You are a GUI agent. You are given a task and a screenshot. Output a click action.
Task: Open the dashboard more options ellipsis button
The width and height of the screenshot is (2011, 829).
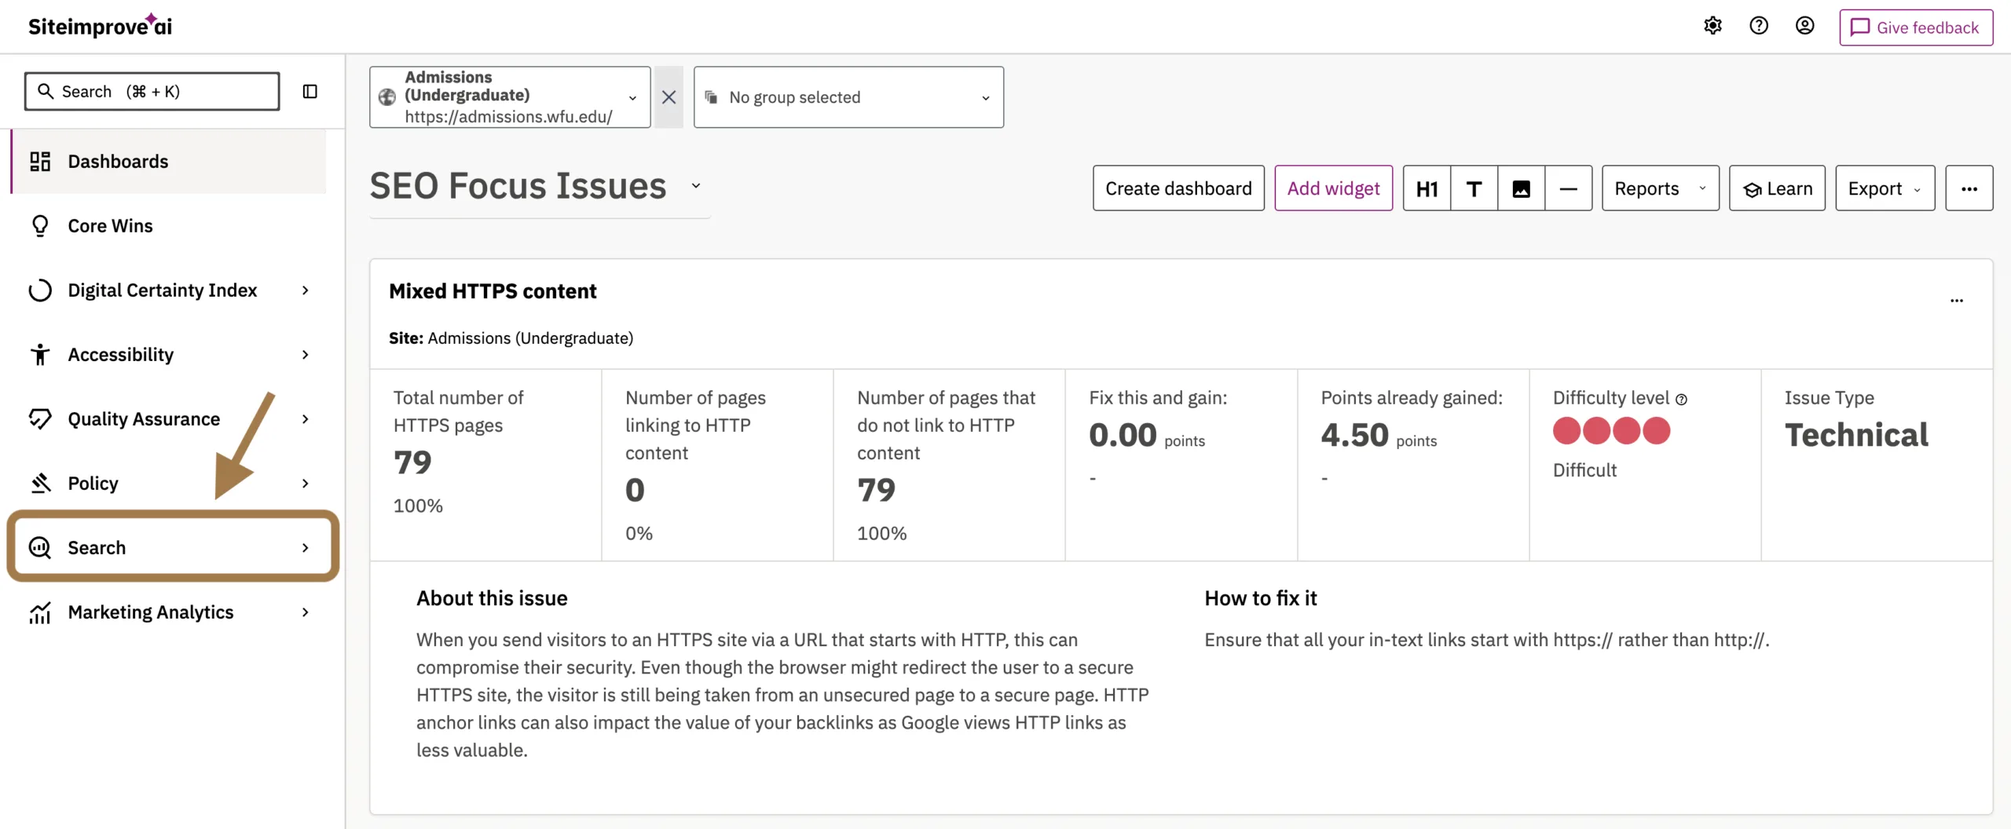[1969, 188]
